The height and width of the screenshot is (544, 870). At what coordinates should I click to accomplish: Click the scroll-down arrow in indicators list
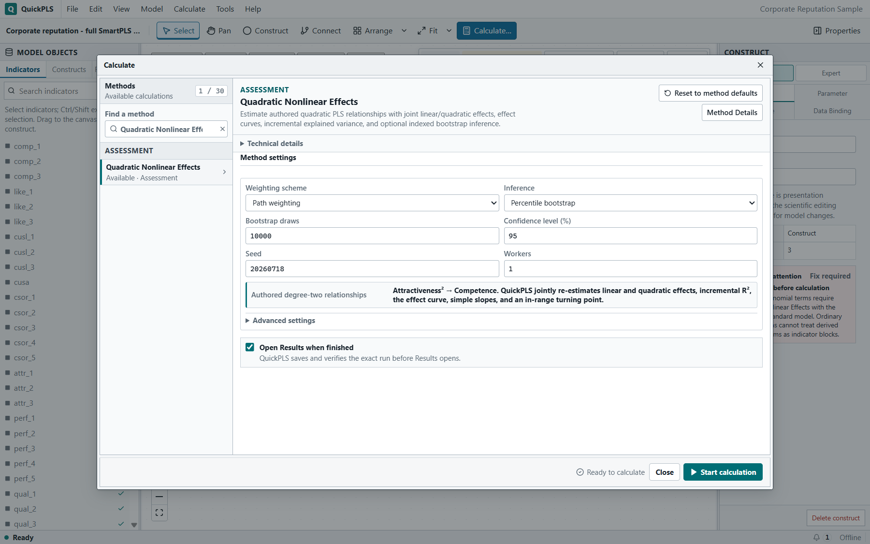click(134, 525)
